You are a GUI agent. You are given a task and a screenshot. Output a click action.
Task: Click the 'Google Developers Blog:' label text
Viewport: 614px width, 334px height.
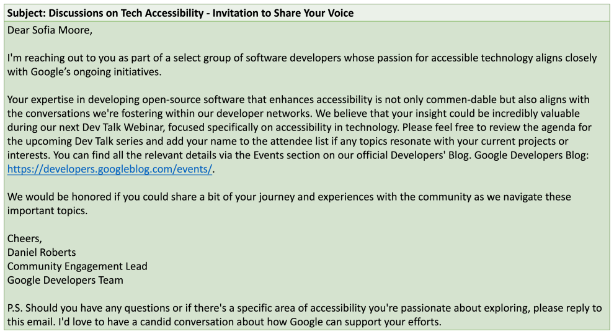coord(532,155)
